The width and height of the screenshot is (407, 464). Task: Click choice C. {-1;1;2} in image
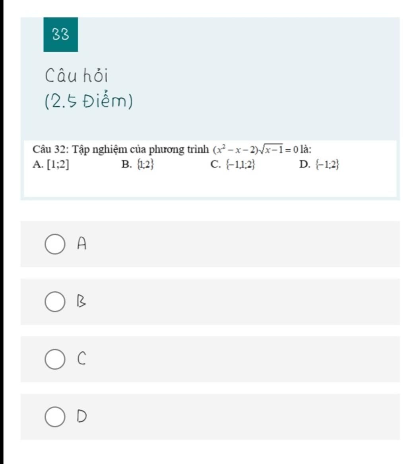coord(233,164)
